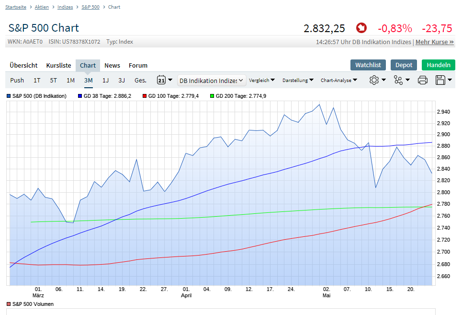Click the save chart floppy disk icon
The image size is (462, 315).
440,80
